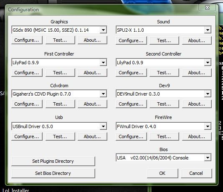223x192 pixels.
Task: Configure the Cdvdrom plugin
Action: pyautogui.click(x=27, y=104)
